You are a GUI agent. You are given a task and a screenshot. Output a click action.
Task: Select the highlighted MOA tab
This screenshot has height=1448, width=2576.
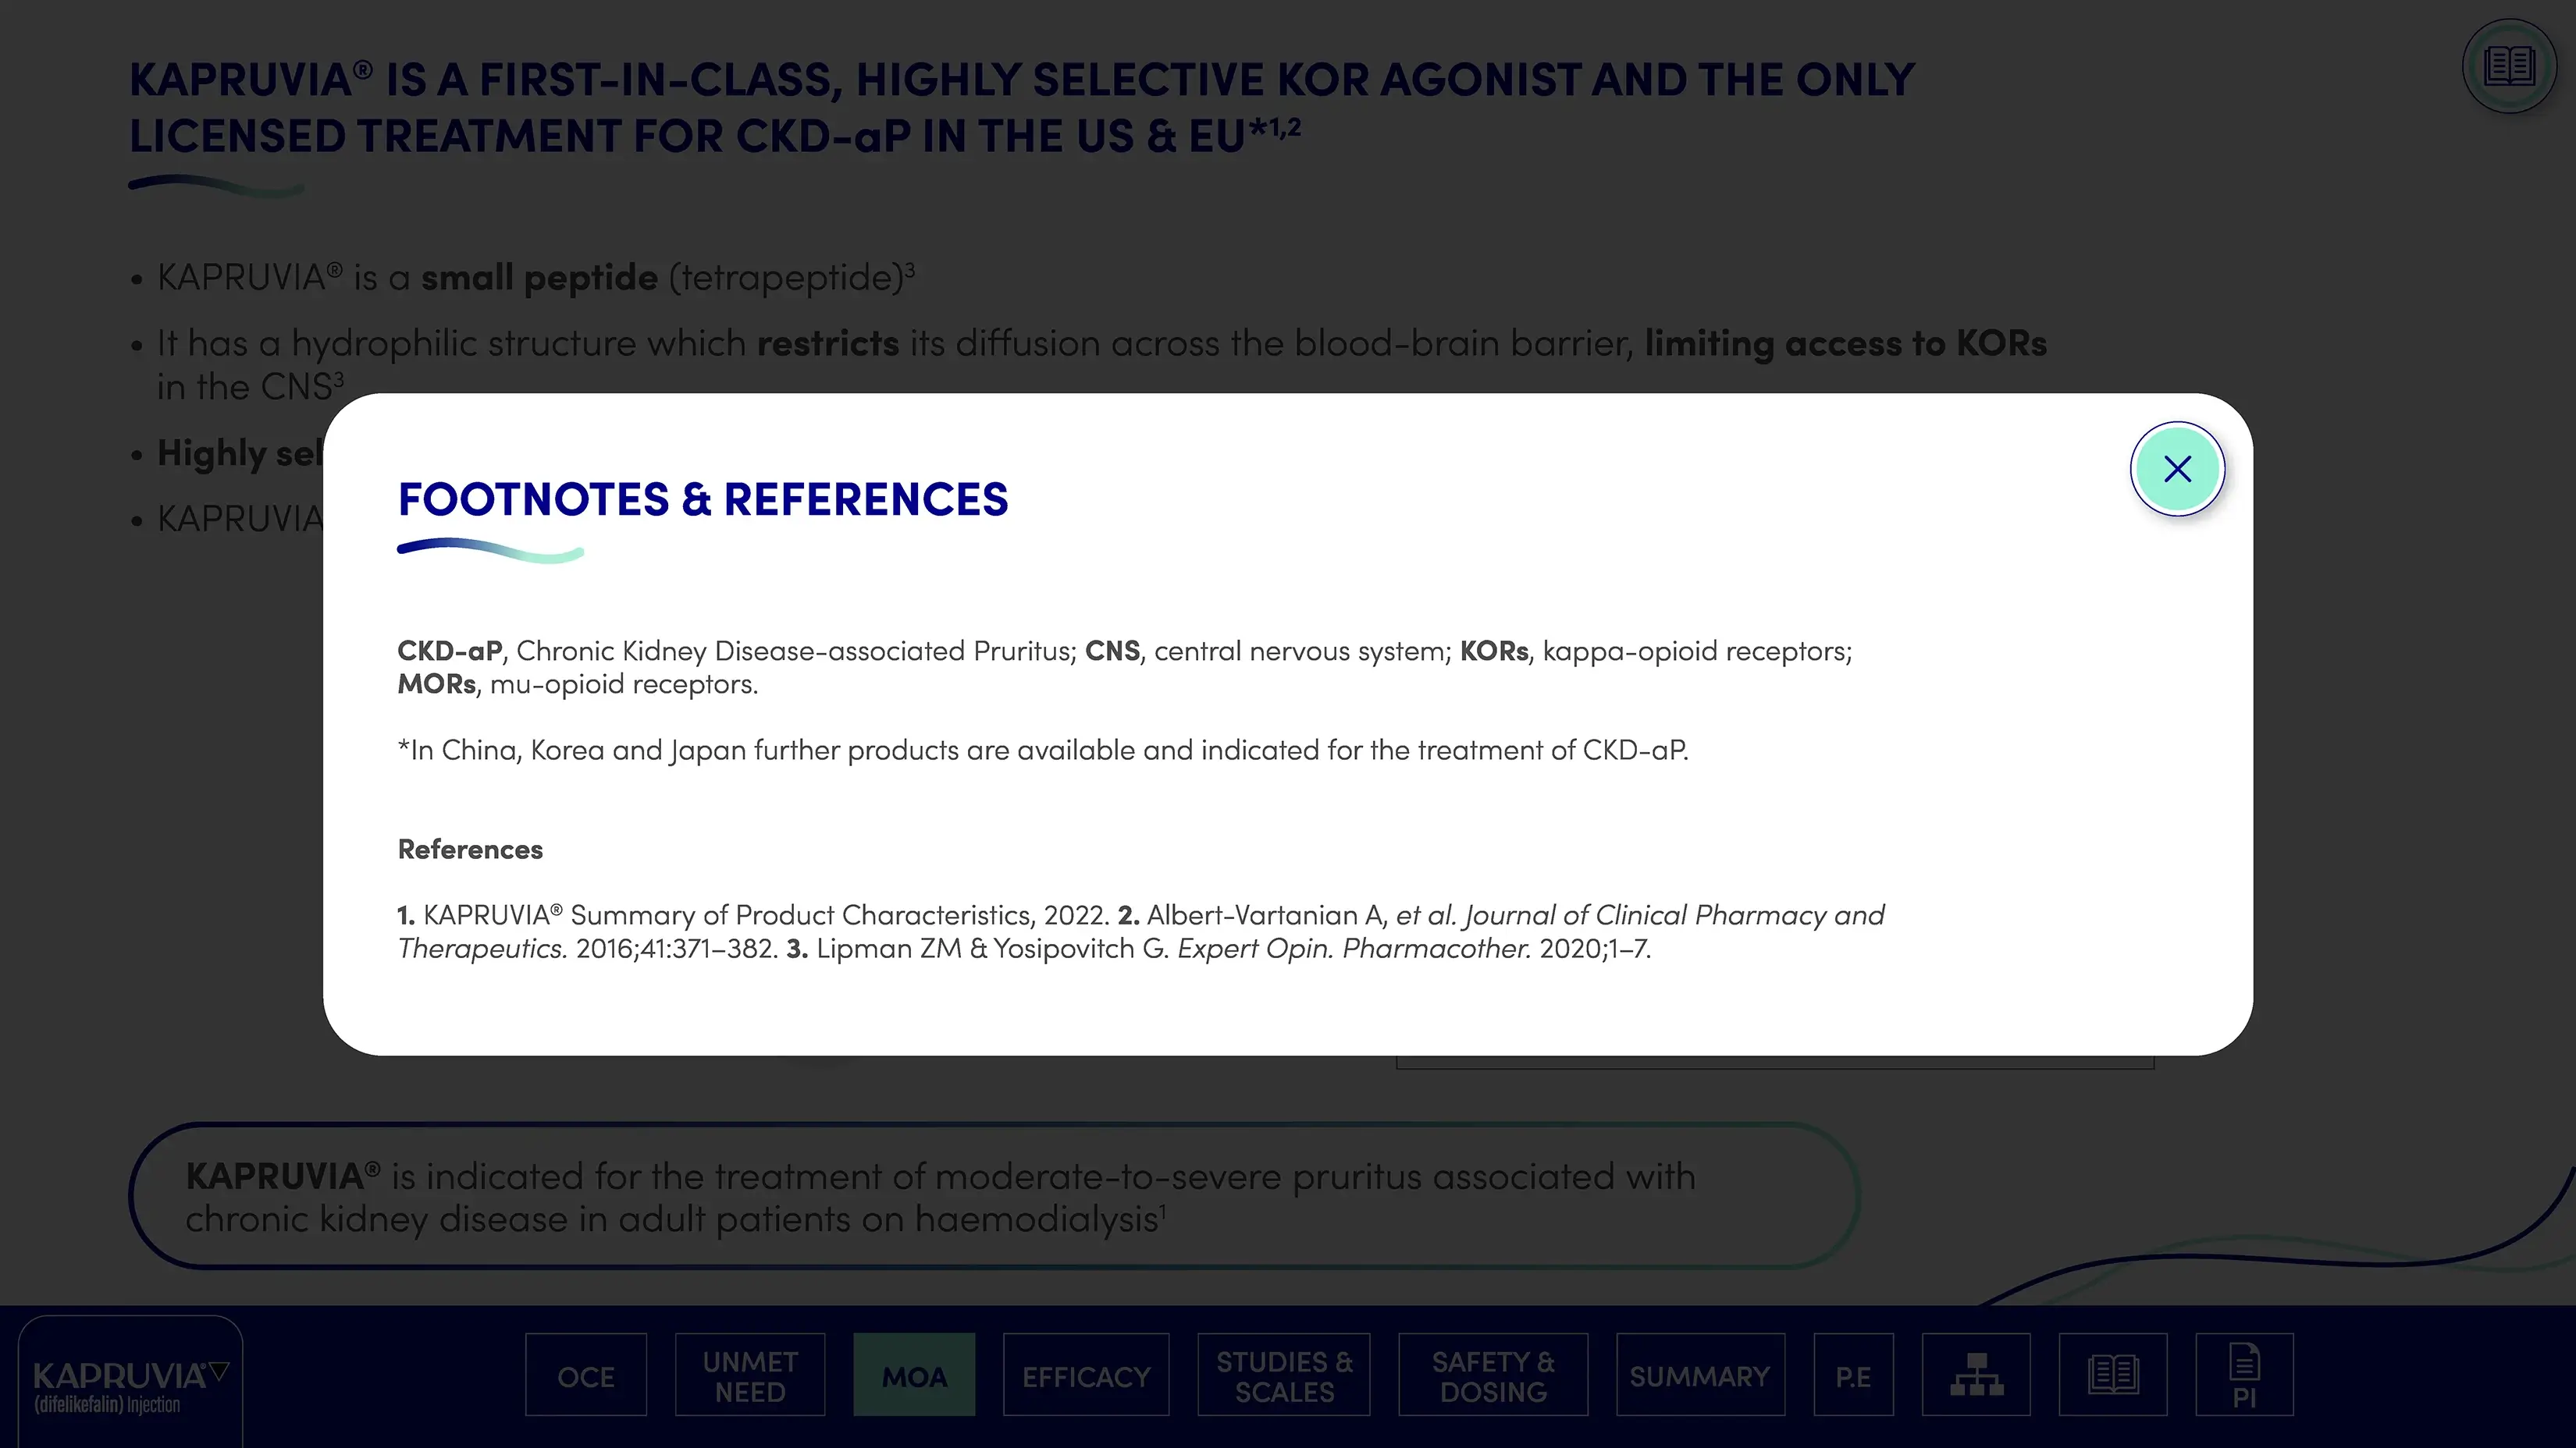914,1376
